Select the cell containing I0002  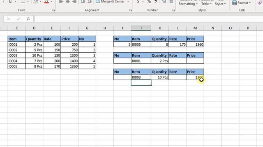(16, 50)
